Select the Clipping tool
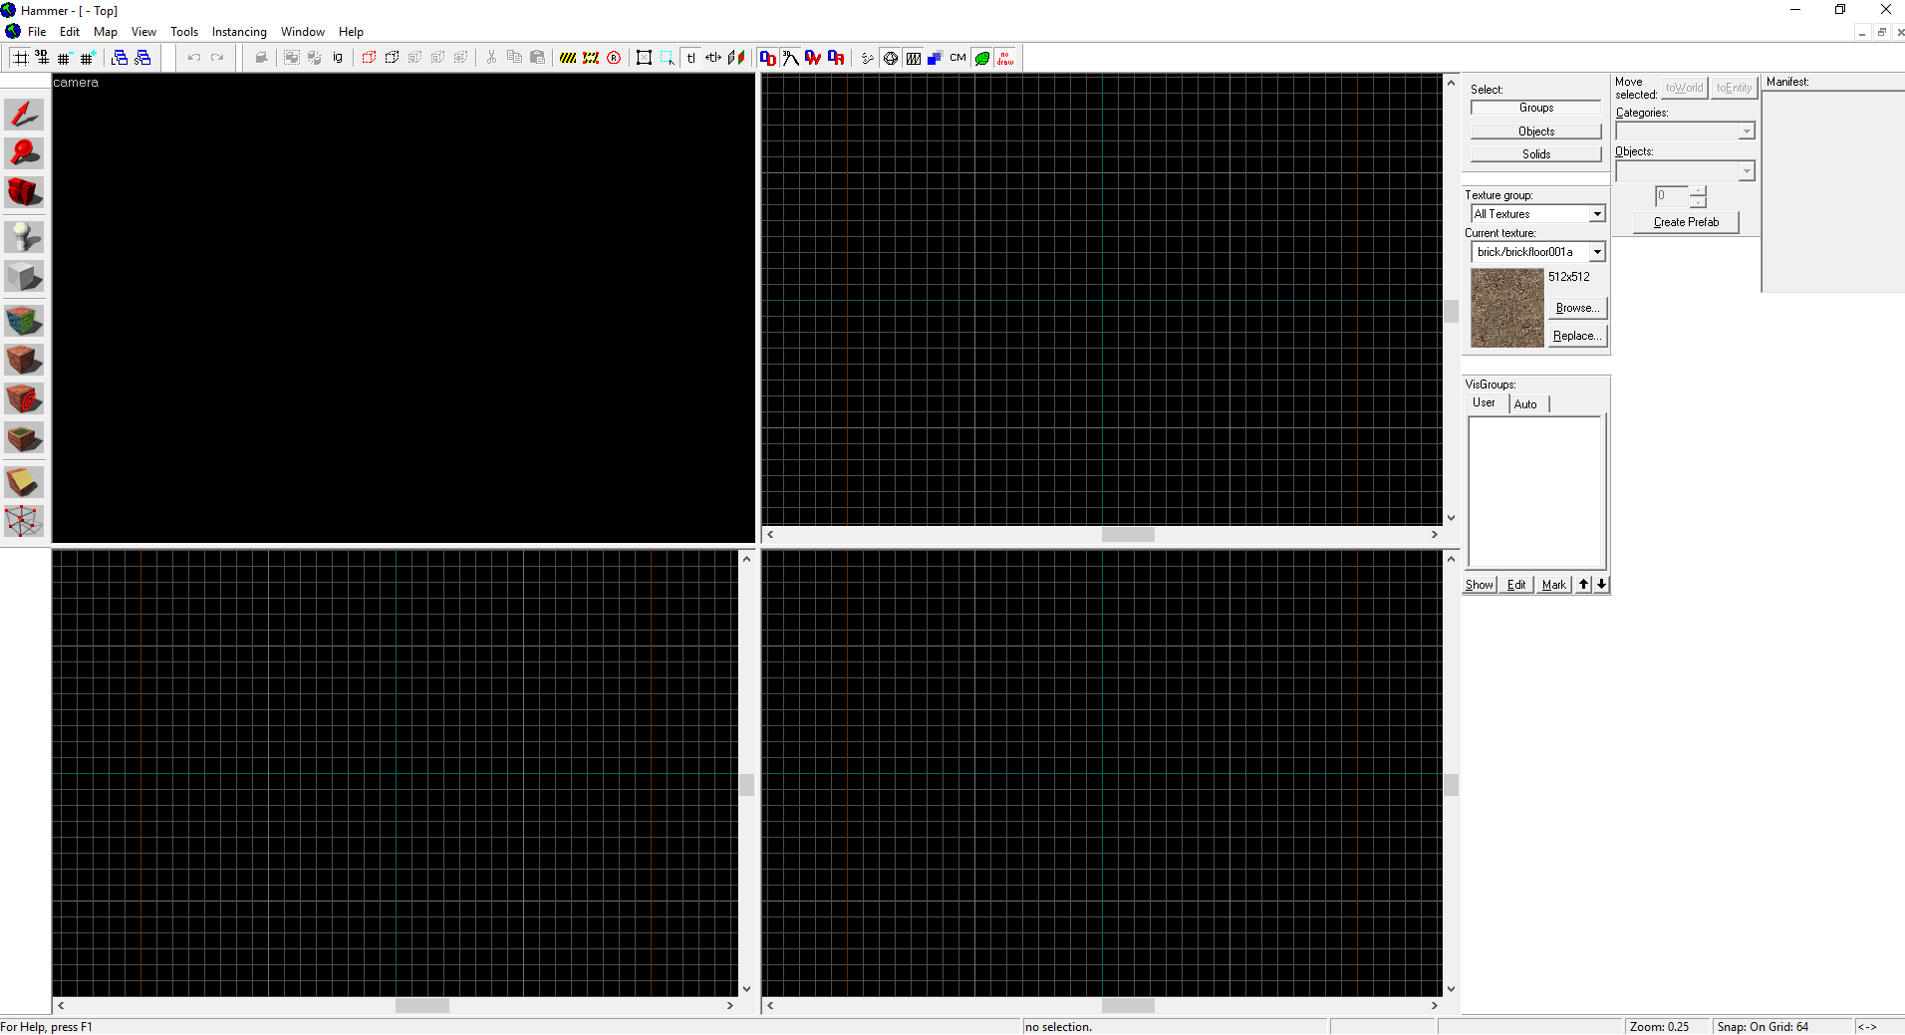Image resolution: width=1905 pixels, height=1035 pixels. 24,482
